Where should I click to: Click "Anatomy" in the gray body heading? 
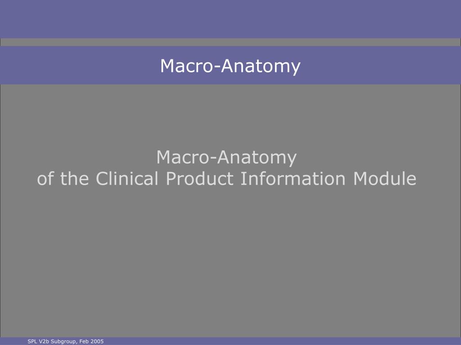pyautogui.click(x=257, y=159)
